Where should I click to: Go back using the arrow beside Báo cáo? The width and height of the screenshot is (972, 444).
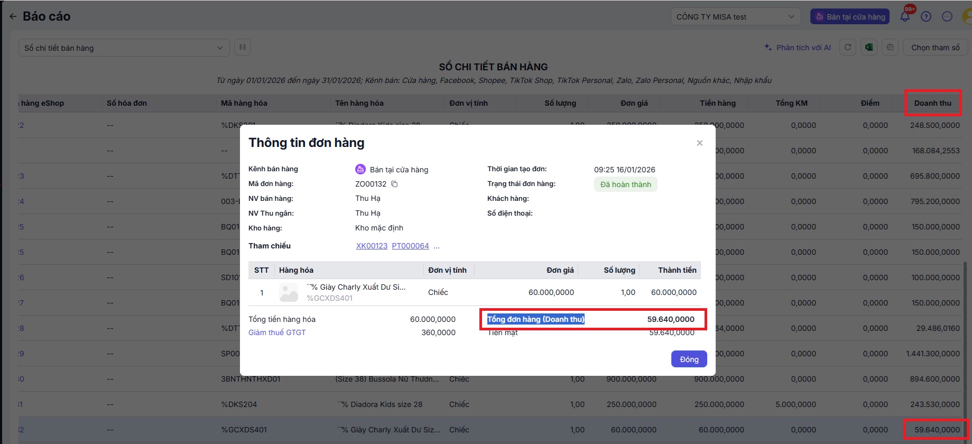pyautogui.click(x=13, y=17)
